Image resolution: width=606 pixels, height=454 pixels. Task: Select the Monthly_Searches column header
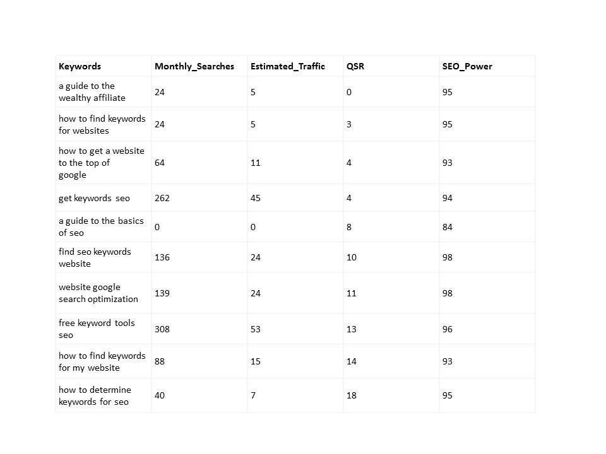click(194, 66)
